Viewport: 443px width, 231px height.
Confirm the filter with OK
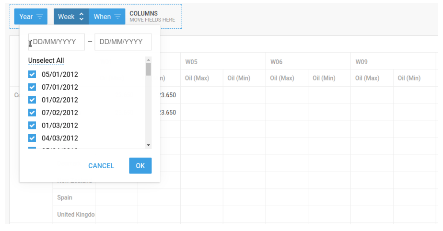[140, 166]
